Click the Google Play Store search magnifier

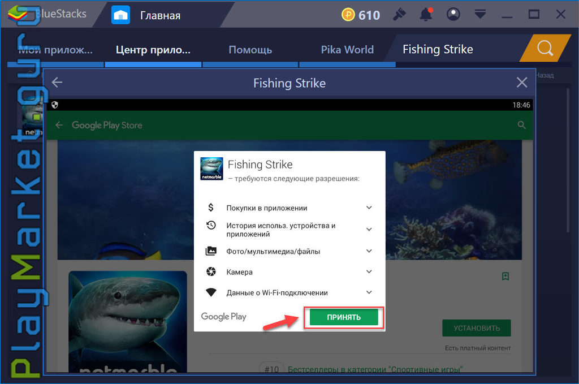pyautogui.click(x=521, y=125)
